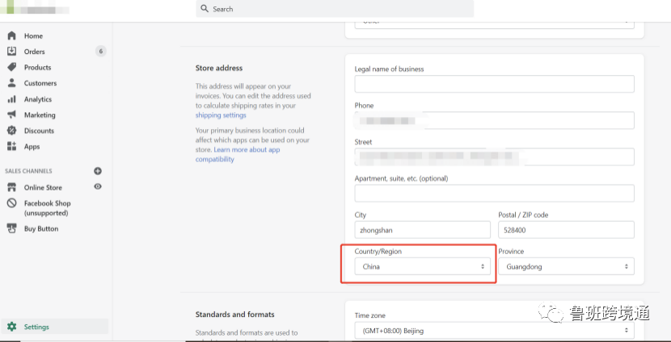The height and width of the screenshot is (342, 671).
Task: Click the Home icon in sidebar
Action: [11, 36]
